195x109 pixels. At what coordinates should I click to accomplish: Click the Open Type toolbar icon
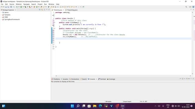[41, 7]
